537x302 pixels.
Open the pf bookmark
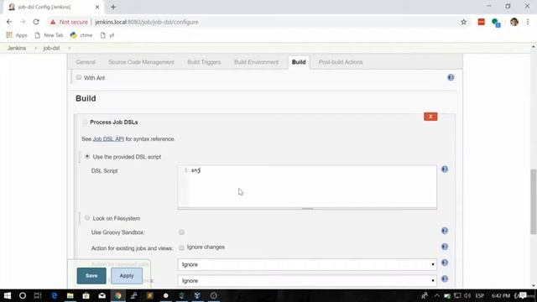[107, 35]
